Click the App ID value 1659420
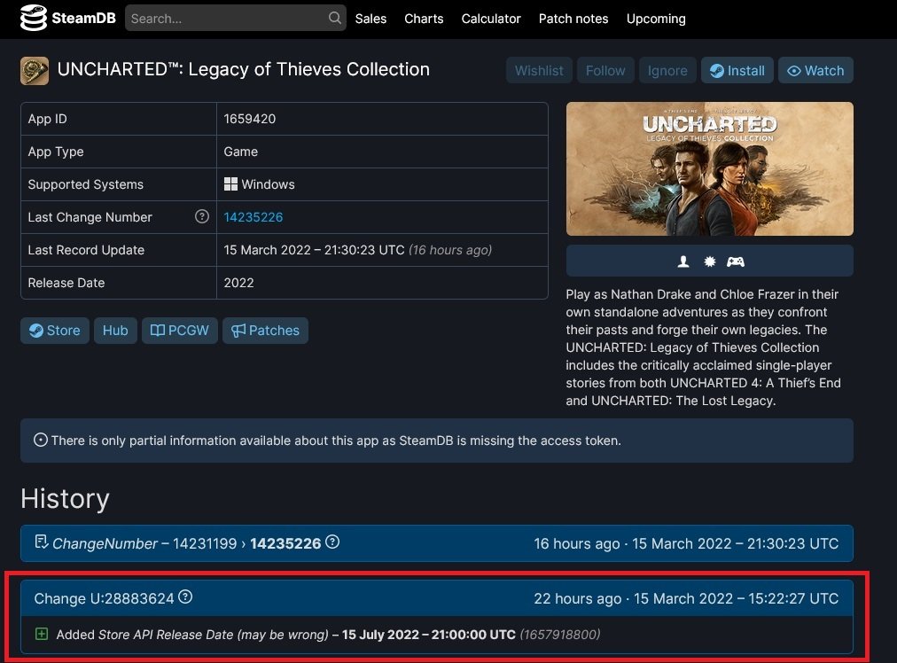The height and width of the screenshot is (663, 897). click(249, 119)
